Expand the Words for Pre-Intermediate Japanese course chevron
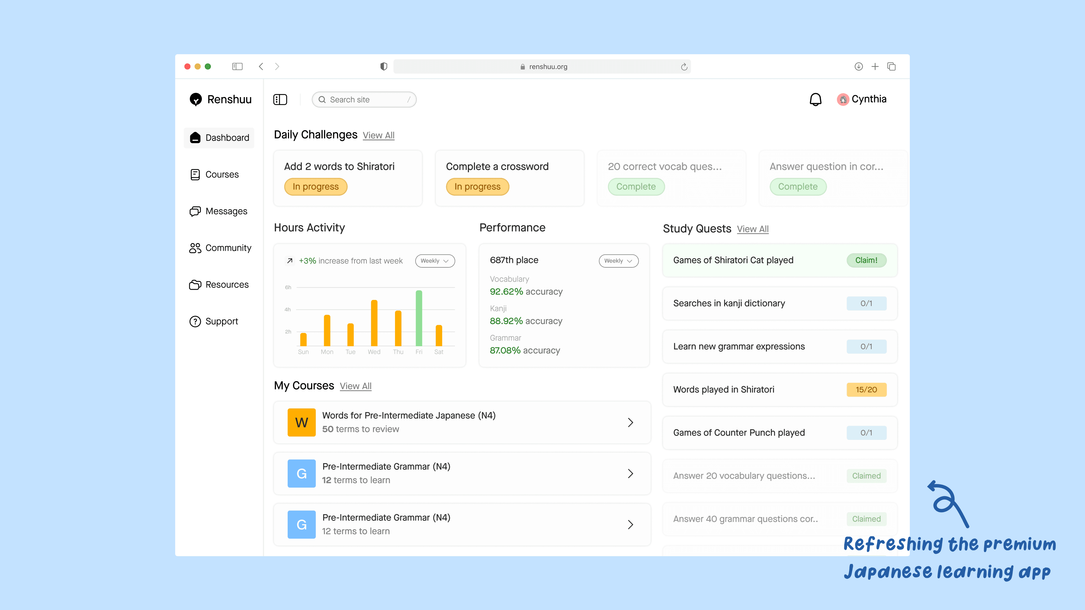This screenshot has height=610, width=1085. (630, 422)
